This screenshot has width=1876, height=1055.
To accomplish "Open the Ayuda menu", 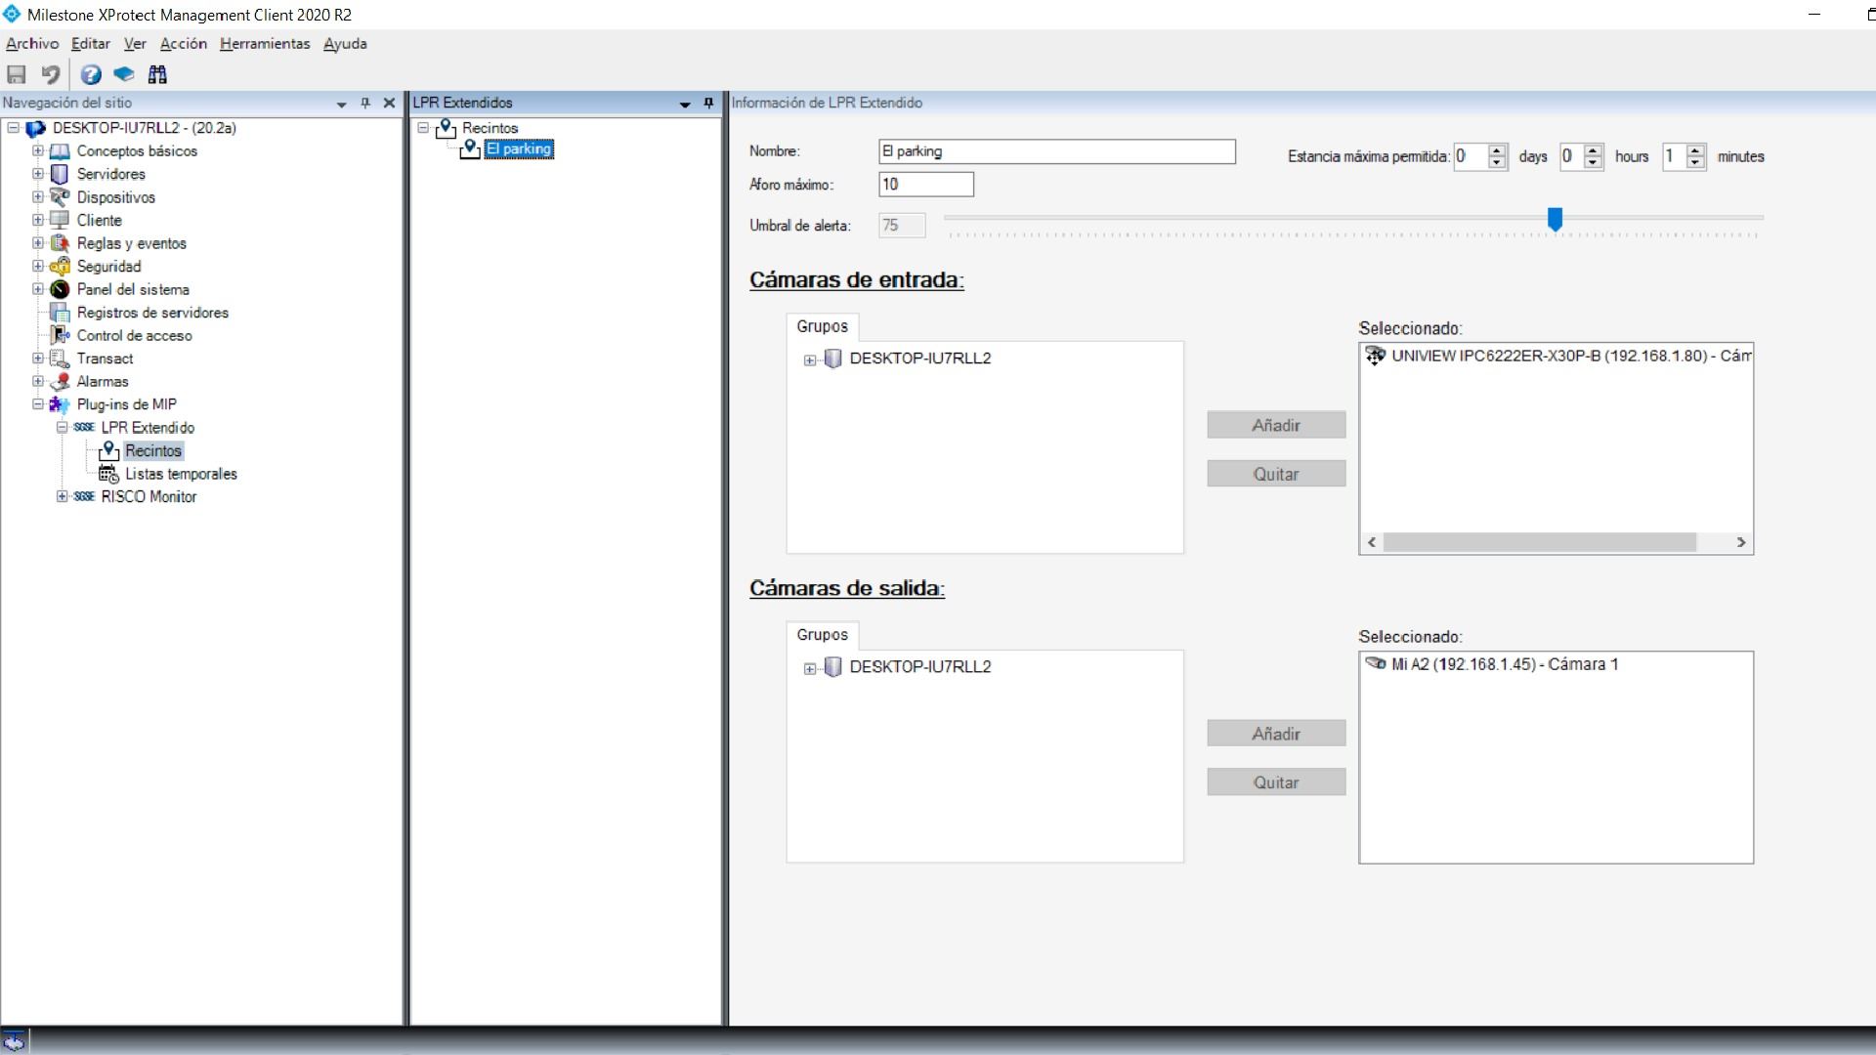I will tap(345, 44).
